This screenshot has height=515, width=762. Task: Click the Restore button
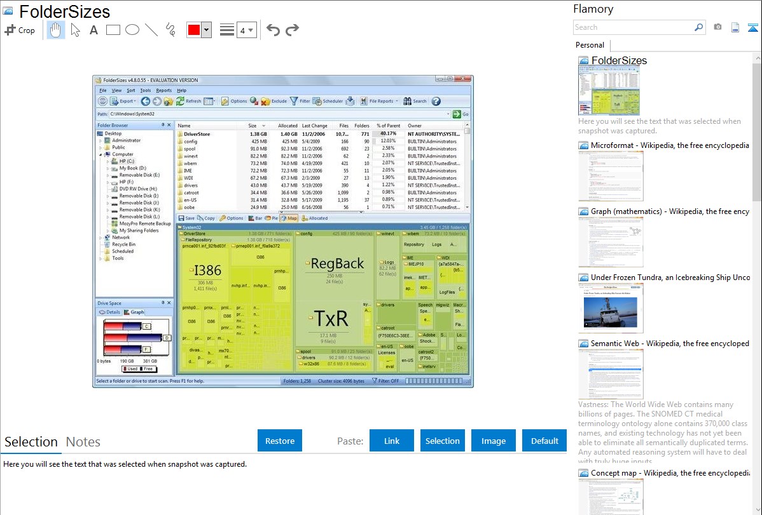click(280, 441)
